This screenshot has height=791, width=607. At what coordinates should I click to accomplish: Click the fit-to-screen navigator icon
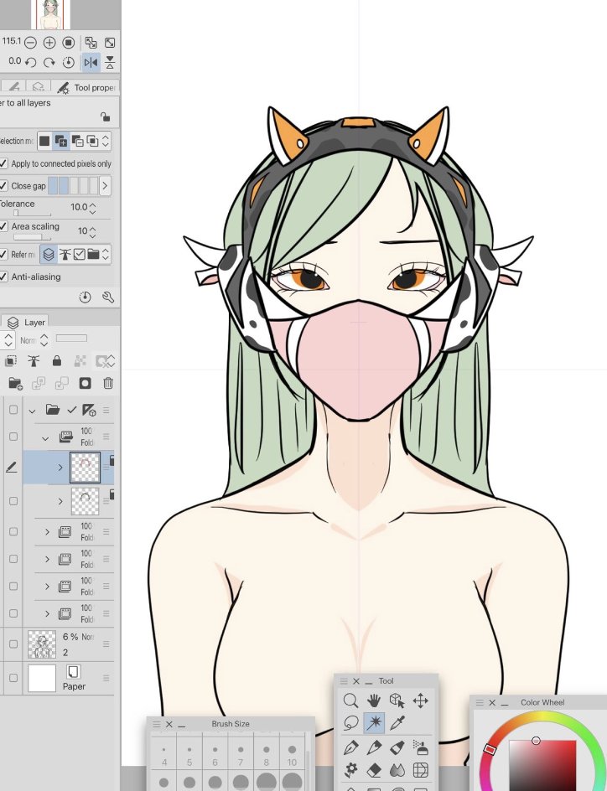click(110, 43)
